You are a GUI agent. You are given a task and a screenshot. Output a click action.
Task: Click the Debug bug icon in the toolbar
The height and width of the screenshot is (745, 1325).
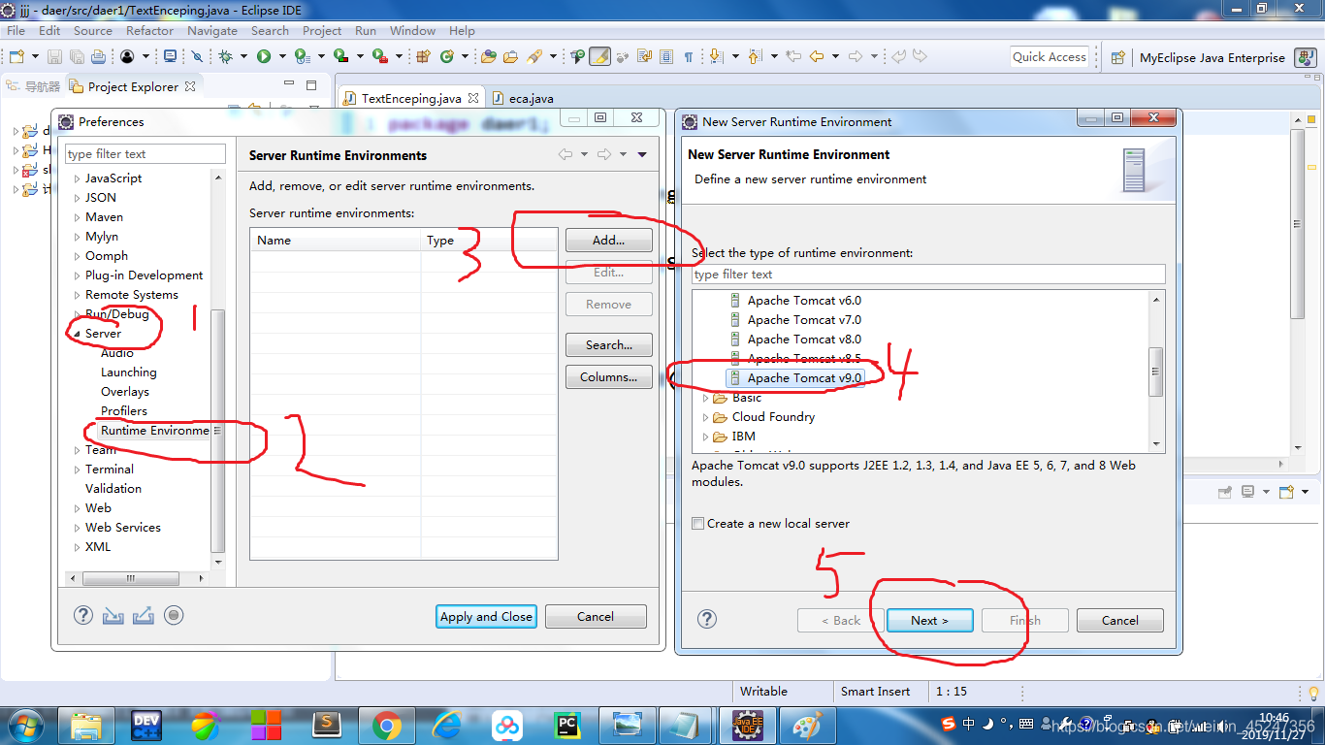225,57
